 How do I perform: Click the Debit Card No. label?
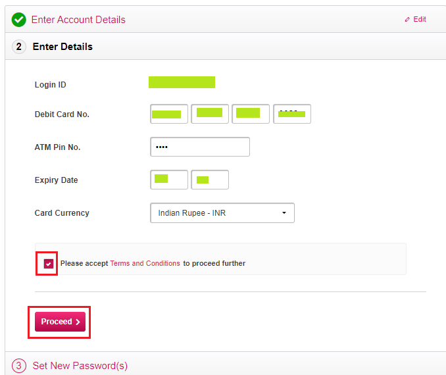pyautogui.click(x=62, y=114)
